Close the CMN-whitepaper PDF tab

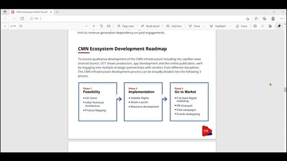pyautogui.click(x=51, y=12)
